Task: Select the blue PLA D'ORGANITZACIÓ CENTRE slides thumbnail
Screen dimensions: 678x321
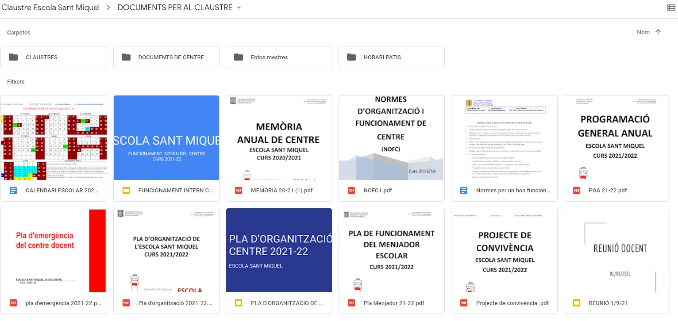Action: [x=279, y=250]
